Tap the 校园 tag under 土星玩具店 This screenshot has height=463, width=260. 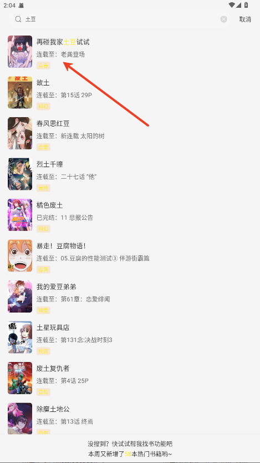click(43, 351)
